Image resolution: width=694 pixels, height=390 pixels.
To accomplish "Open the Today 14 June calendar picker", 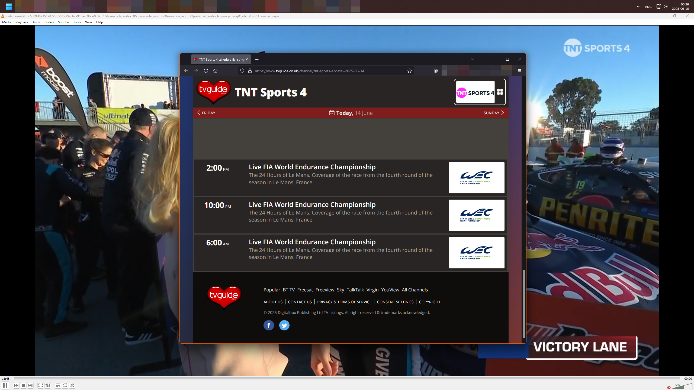I will point(351,113).
